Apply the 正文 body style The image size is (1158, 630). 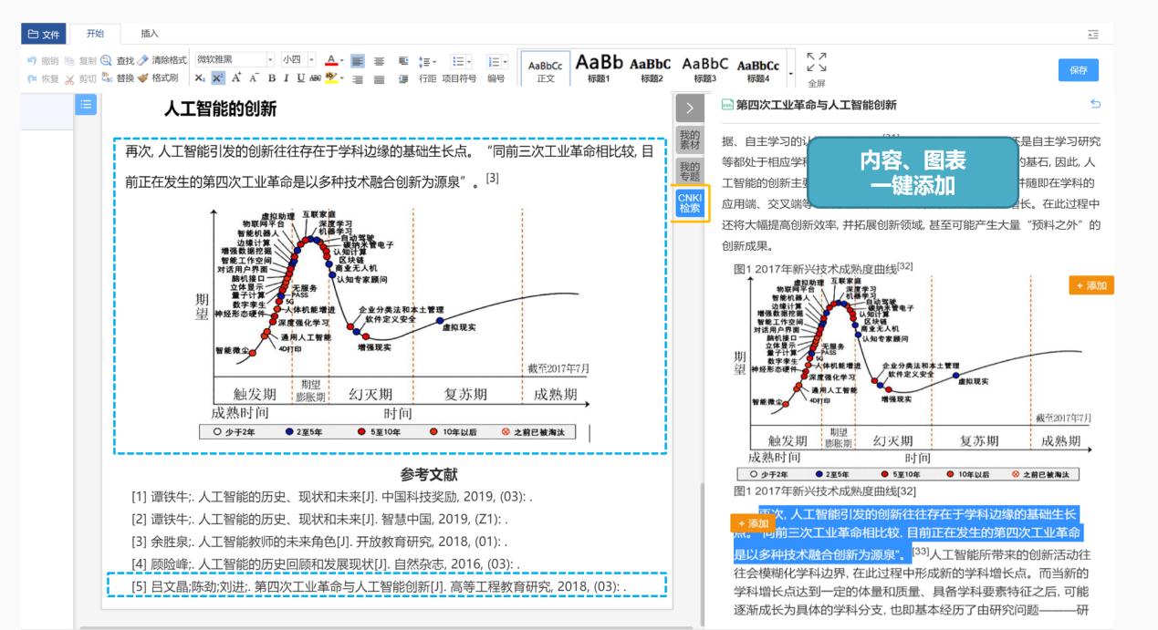pyautogui.click(x=545, y=68)
